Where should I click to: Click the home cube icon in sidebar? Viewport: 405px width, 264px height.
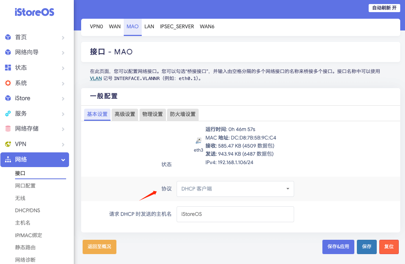click(8, 37)
